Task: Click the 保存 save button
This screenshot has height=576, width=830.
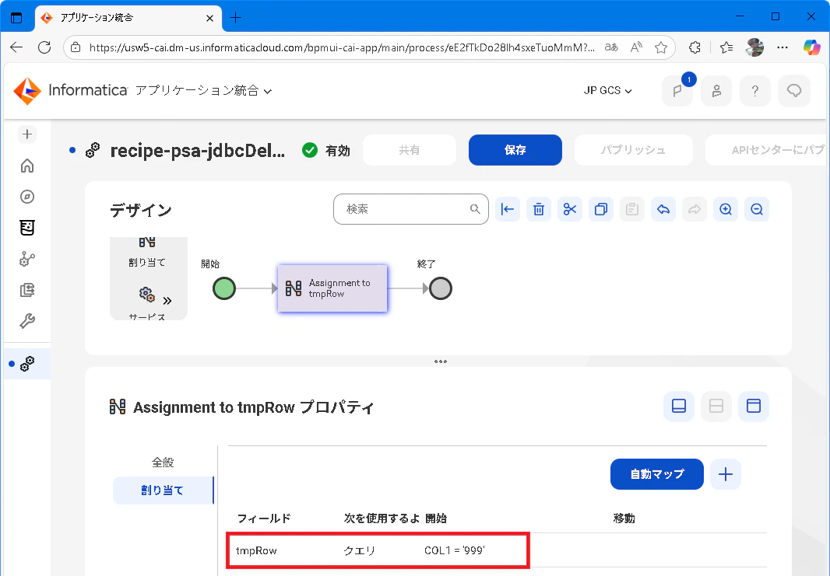Action: pyautogui.click(x=515, y=150)
